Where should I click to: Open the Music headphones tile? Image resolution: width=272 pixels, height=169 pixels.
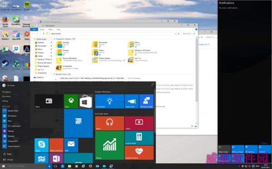pos(110,123)
